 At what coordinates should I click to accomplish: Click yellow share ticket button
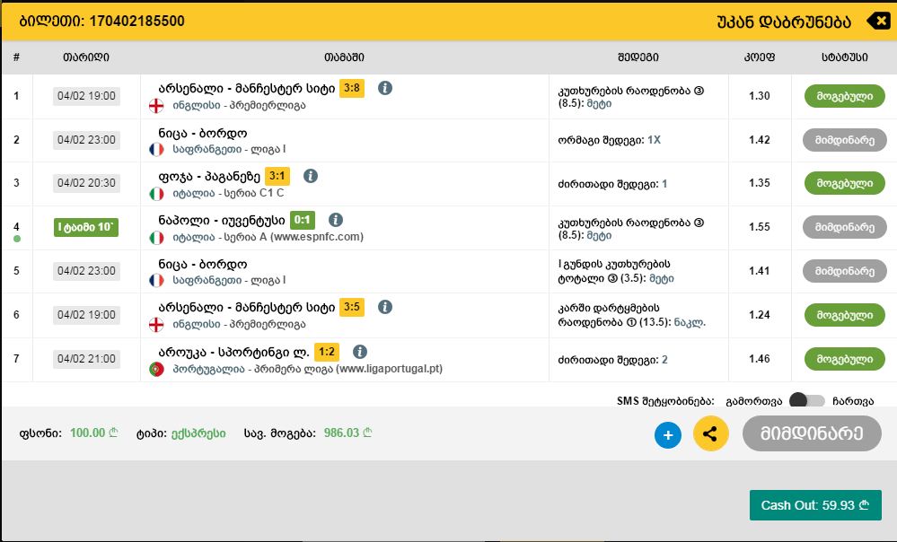click(710, 434)
